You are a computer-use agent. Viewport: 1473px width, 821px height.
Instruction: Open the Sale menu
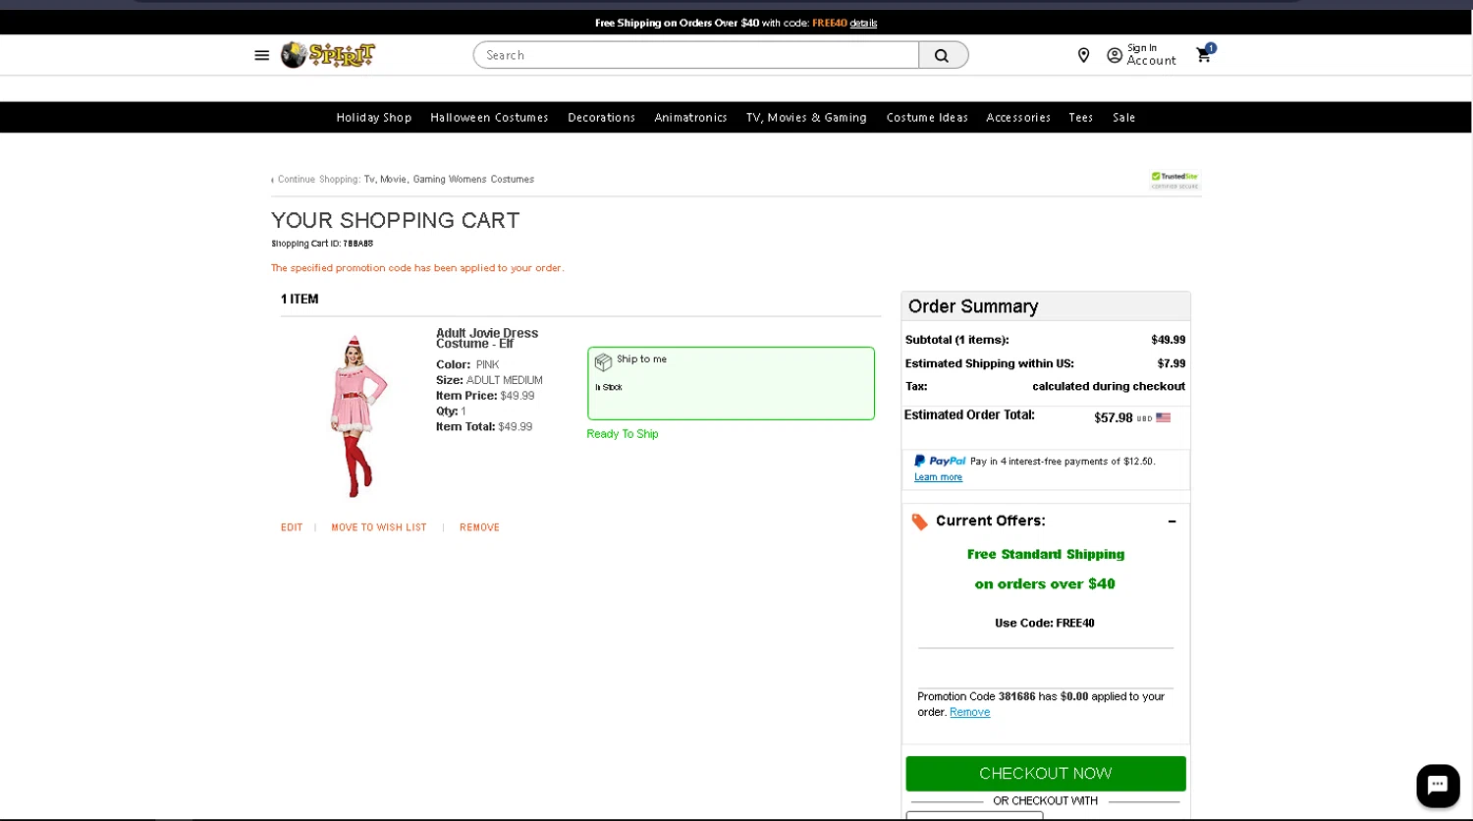click(x=1123, y=117)
